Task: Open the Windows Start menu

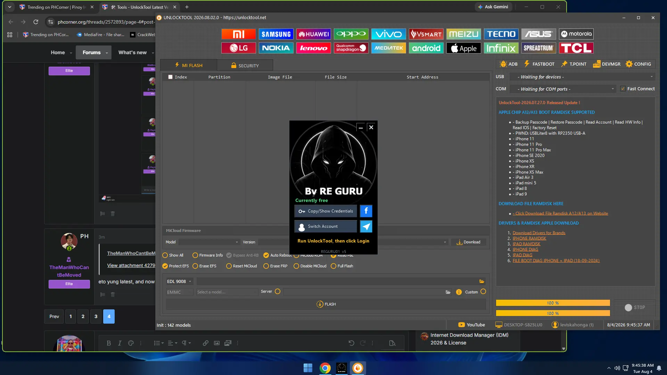Action: (x=308, y=368)
